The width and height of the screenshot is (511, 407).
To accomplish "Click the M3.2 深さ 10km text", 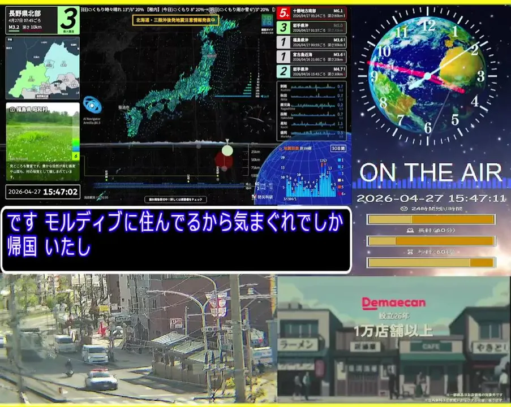I will click(25, 27).
